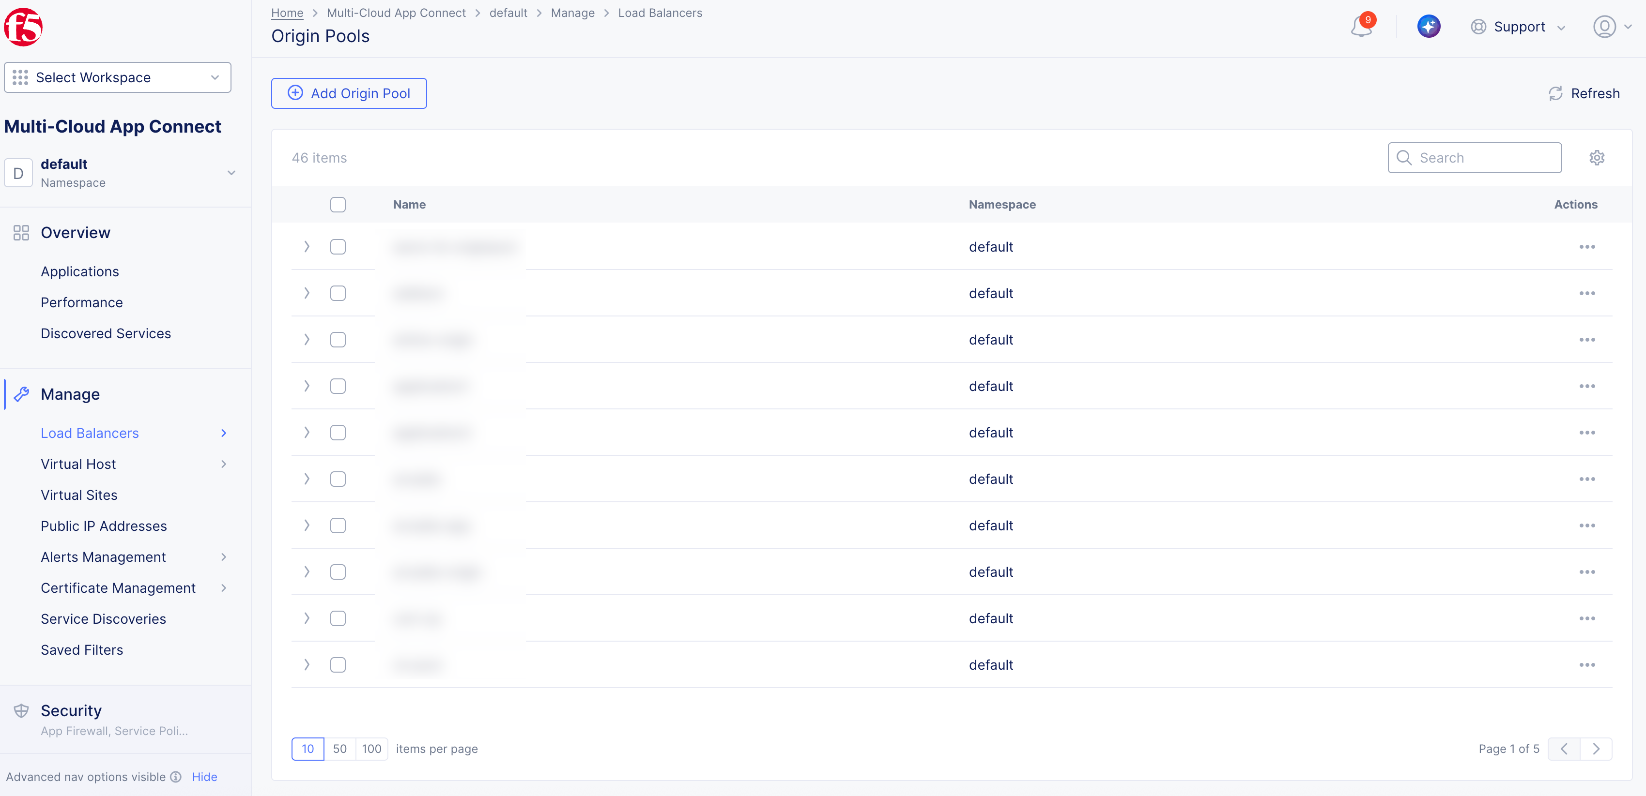The width and height of the screenshot is (1646, 796).
Task: Check the first row's checkbox
Action: (x=338, y=247)
